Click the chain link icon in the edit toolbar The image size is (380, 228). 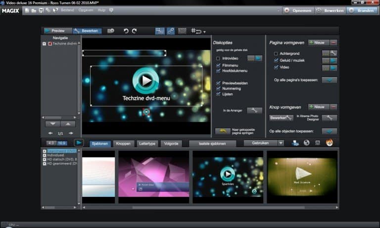(171, 31)
